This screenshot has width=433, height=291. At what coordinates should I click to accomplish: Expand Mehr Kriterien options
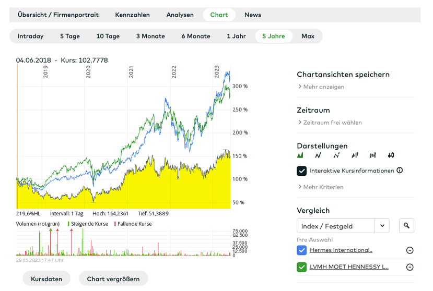pos(320,187)
